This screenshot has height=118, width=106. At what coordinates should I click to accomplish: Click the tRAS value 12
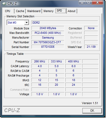(x=40, y=80)
